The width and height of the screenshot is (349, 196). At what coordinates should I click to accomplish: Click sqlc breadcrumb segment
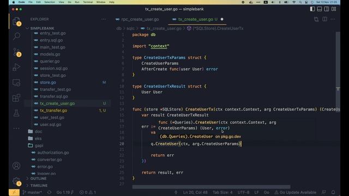tap(130, 28)
